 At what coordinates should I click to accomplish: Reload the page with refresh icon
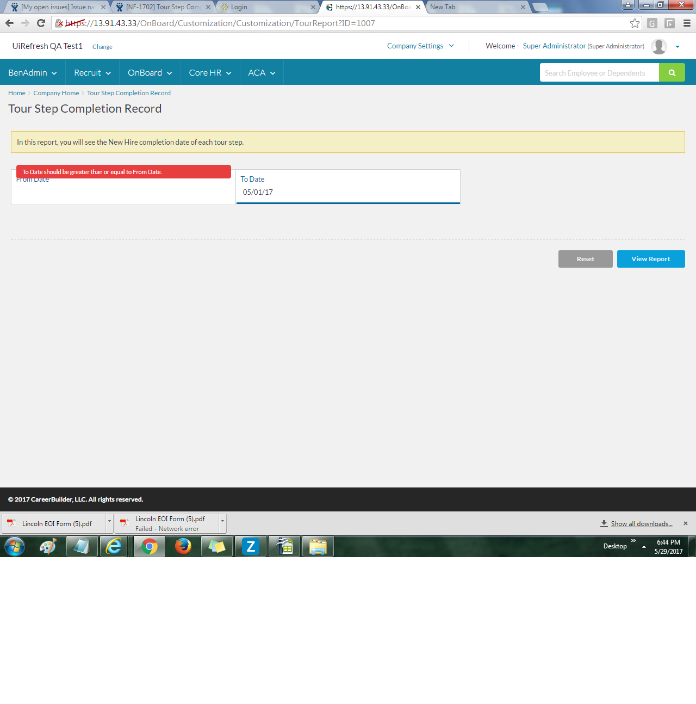point(41,23)
